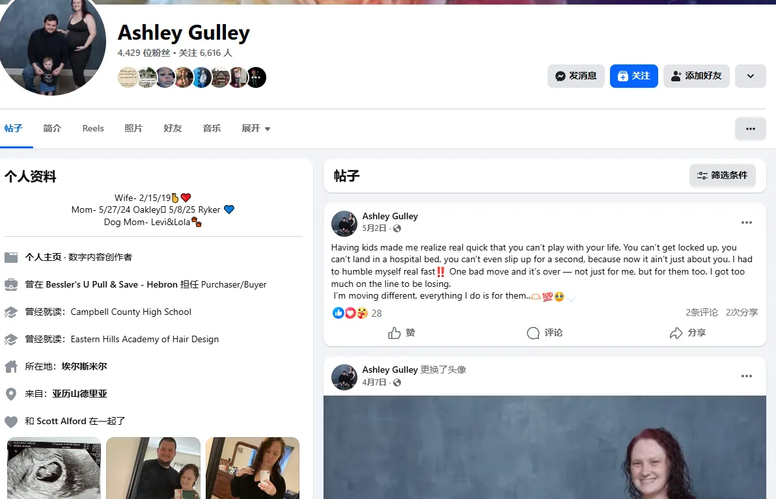View the reaction emojis on first post
This screenshot has width=776, height=499.
point(350,313)
